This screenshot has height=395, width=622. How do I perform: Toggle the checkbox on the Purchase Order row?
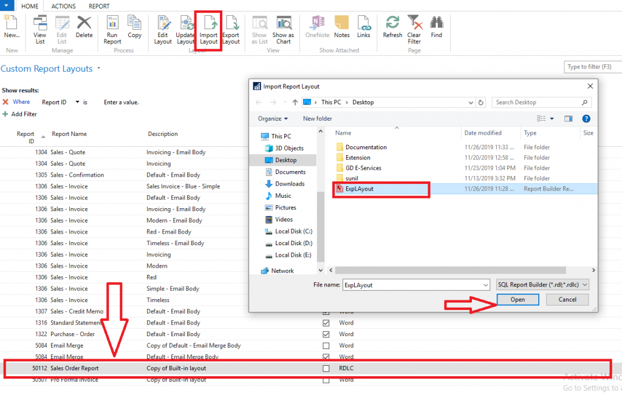click(326, 334)
